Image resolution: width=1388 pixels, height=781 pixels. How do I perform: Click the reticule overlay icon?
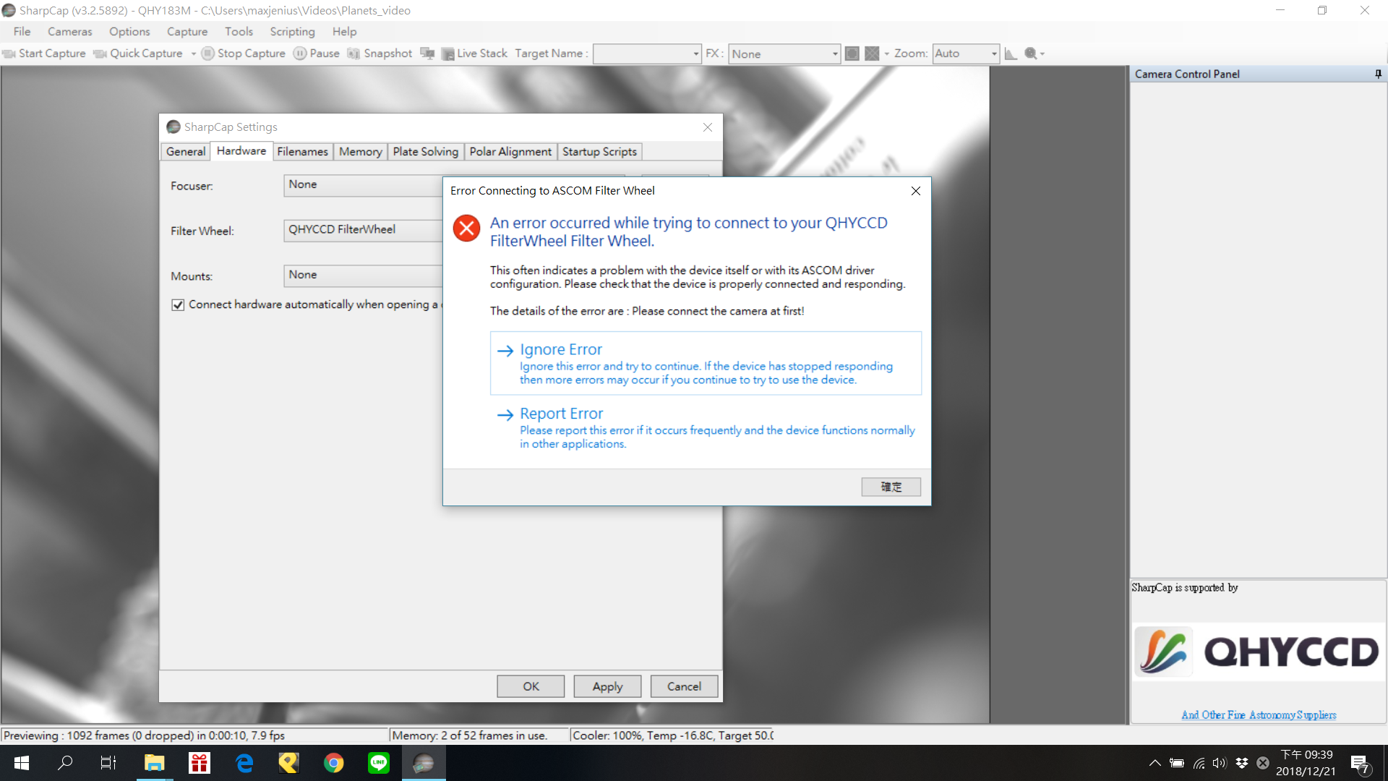(x=872, y=54)
